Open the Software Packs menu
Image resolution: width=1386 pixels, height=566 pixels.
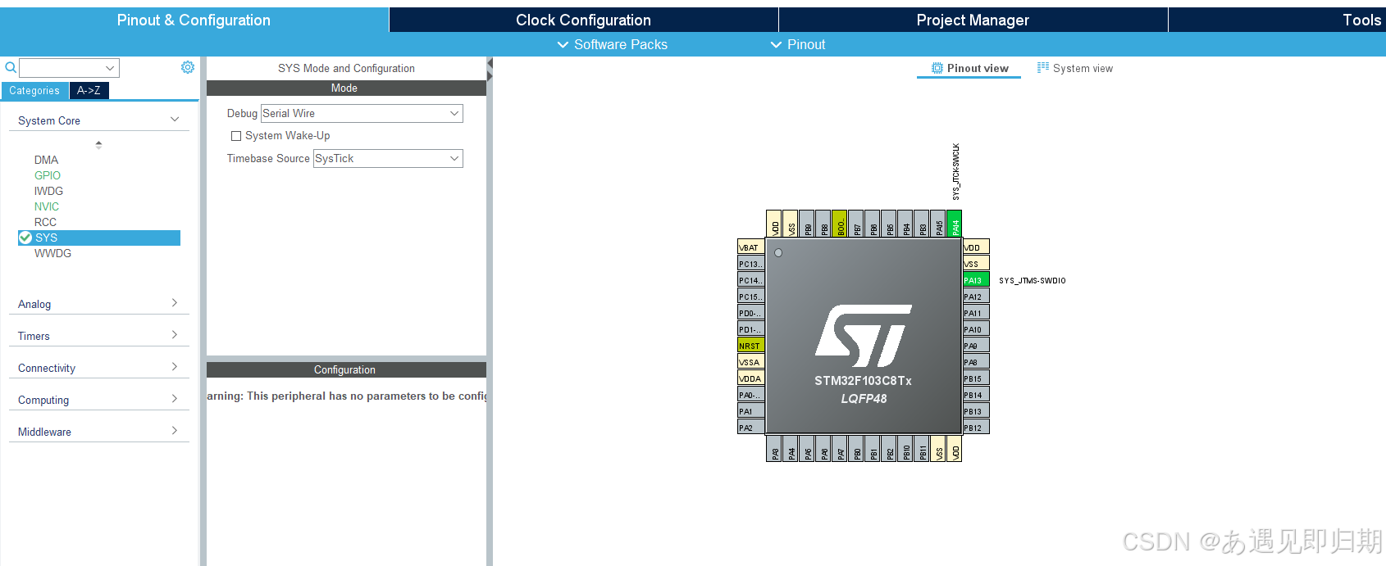612,44
